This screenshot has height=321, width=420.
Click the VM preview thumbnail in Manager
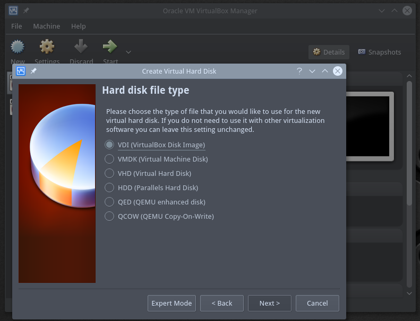[x=370, y=127]
